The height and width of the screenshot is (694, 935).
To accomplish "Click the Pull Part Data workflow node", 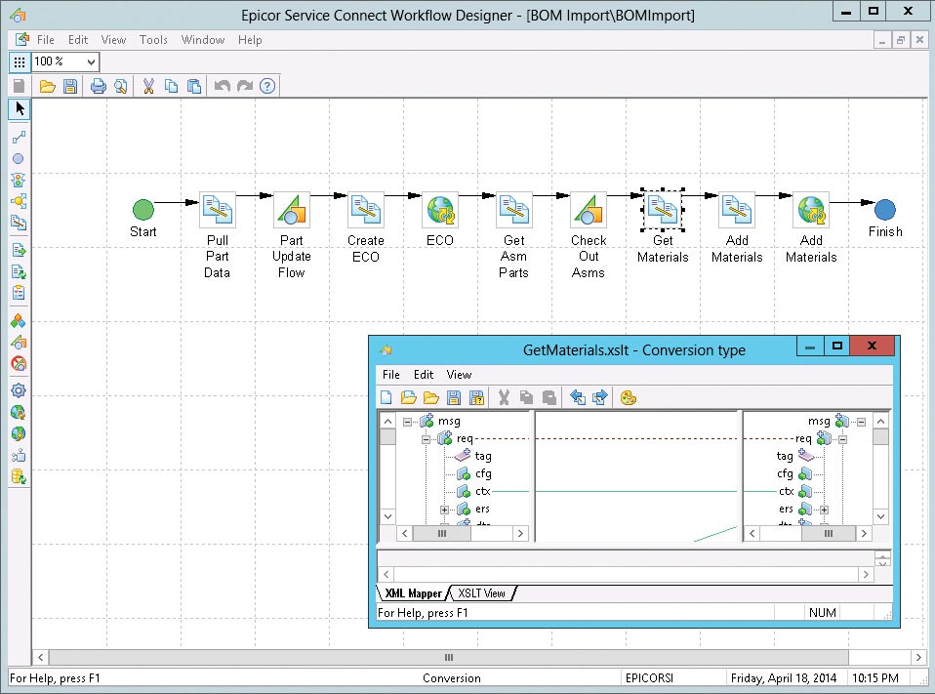I will click(217, 209).
